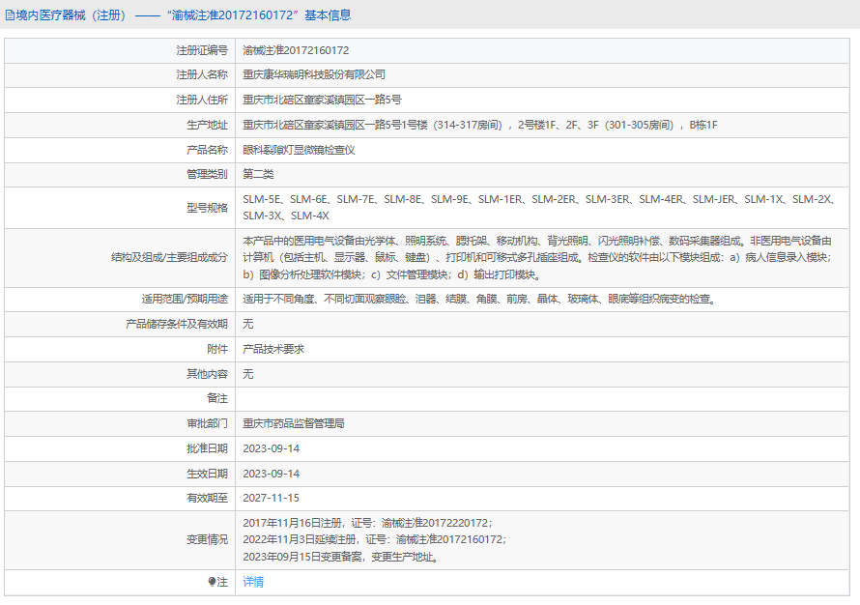The width and height of the screenshot is (860, 605).
Task: Select product name 眼科裂隙灯显微镜检查仪
Action: [x=299, y=150]
